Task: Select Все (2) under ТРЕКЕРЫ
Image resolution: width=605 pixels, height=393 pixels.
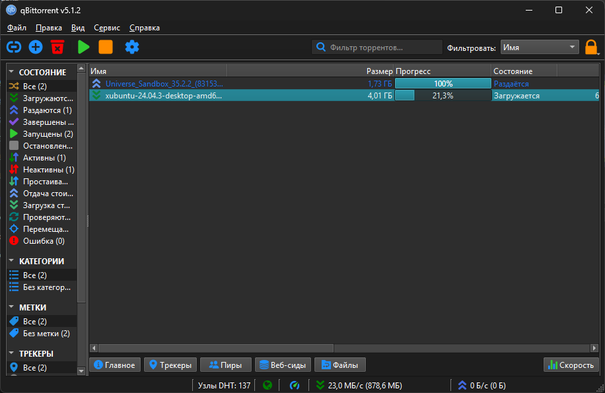Action: click(x=42, y=367)
